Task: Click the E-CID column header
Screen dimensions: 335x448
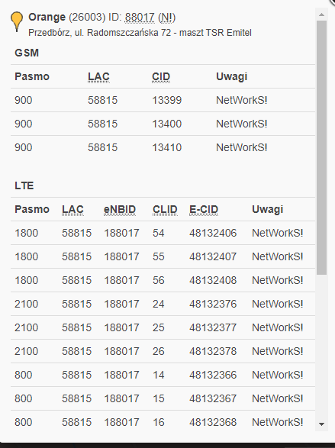Action: pos(204,209)
